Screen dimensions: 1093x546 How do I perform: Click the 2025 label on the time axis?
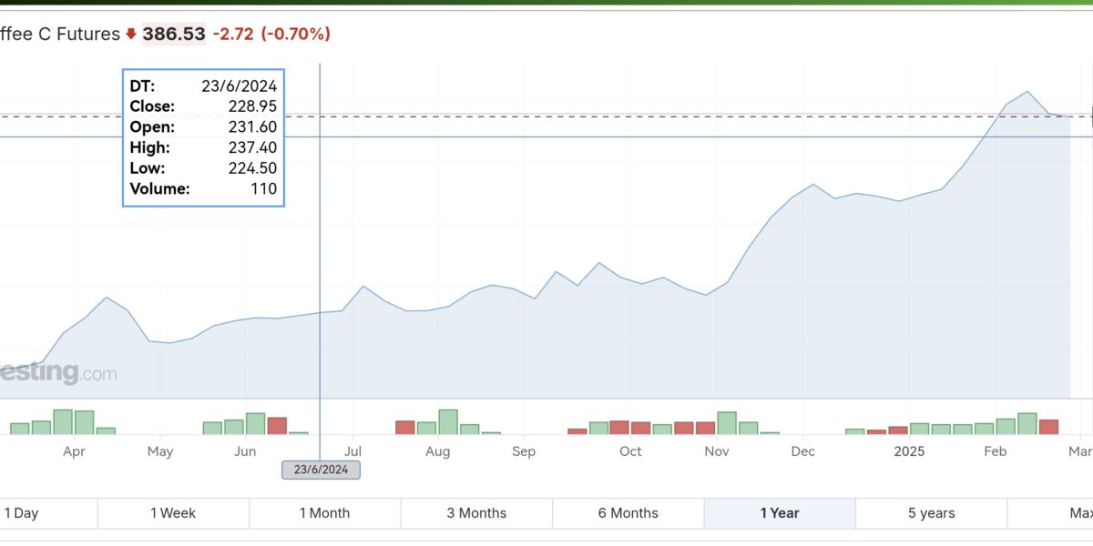coord(908,451)
